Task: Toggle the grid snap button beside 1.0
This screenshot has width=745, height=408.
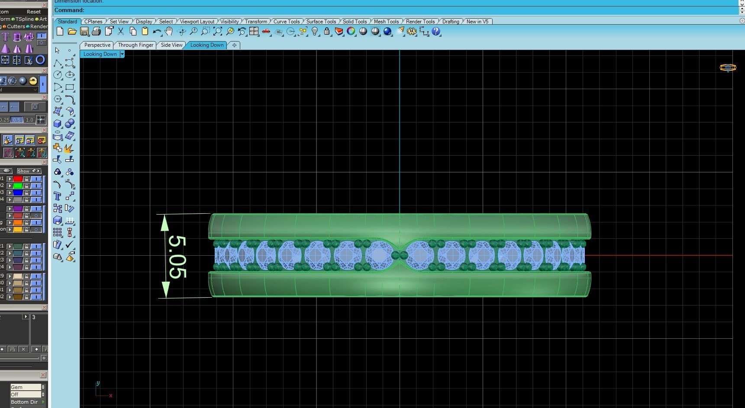Action: 41,119
